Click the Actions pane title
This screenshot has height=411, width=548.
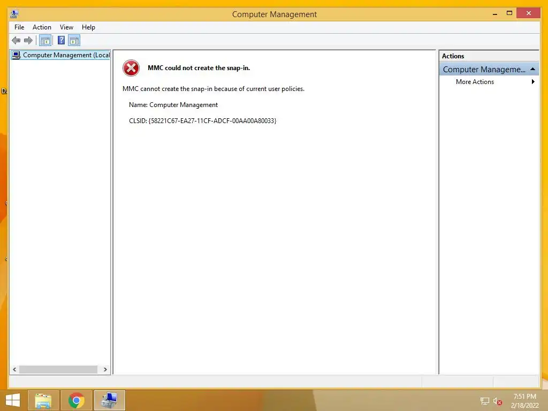pyautogui.click(x=453, y=56)
